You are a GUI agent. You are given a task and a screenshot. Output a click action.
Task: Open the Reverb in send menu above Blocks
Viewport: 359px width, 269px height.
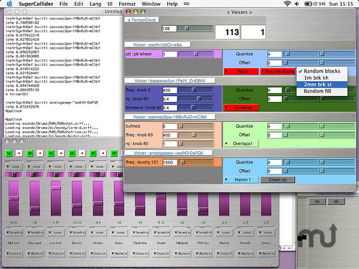click(x=77, y=232)
